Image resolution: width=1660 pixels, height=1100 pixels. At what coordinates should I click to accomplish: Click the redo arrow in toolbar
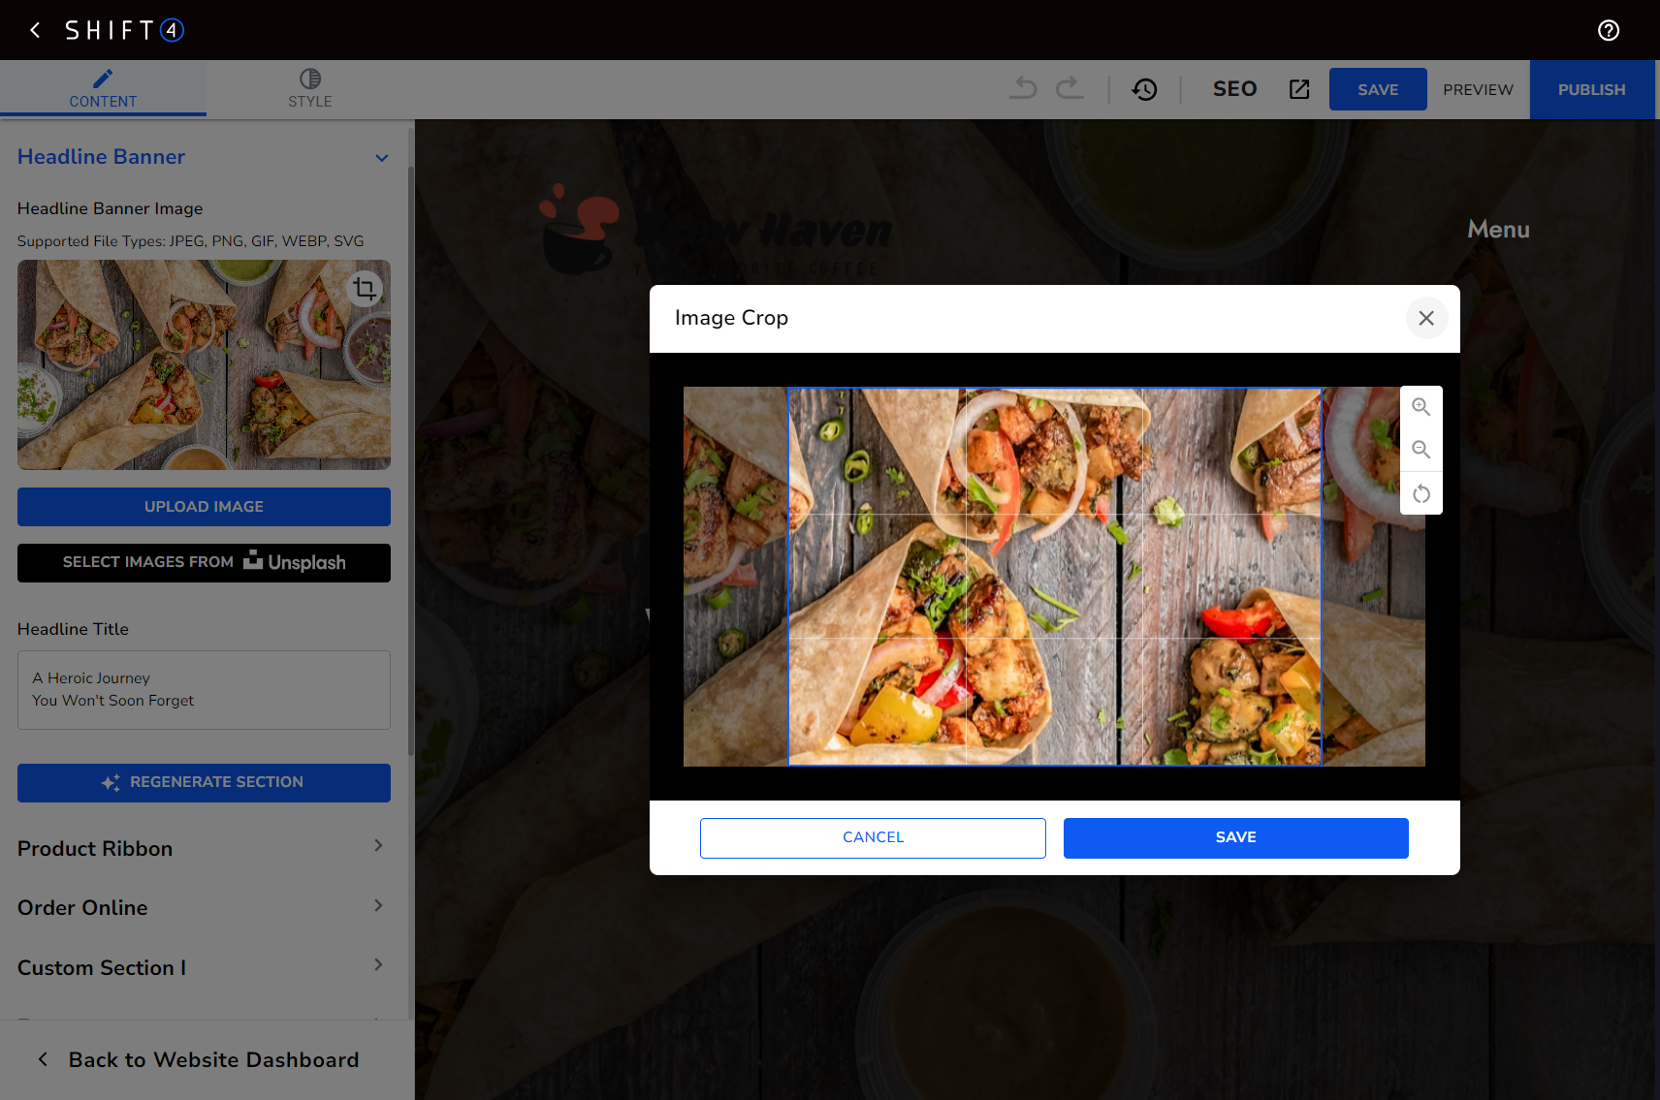point(1069,88)
